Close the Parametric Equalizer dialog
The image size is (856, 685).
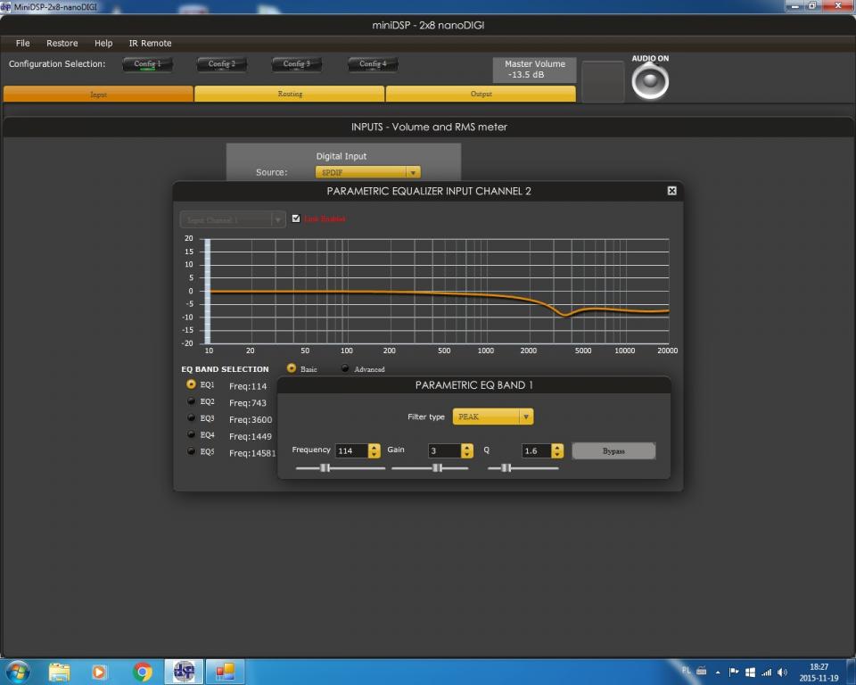pos(671,191)
